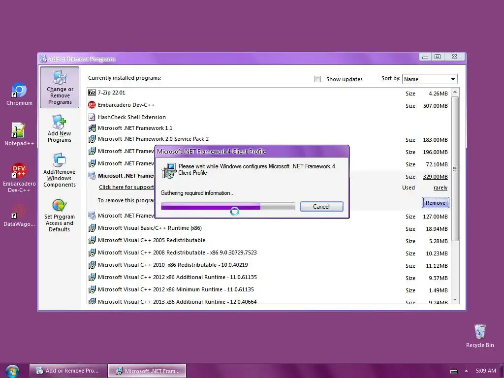Click Visual C++ 2010 x86 Redistributable icon

tap(92, 265)
